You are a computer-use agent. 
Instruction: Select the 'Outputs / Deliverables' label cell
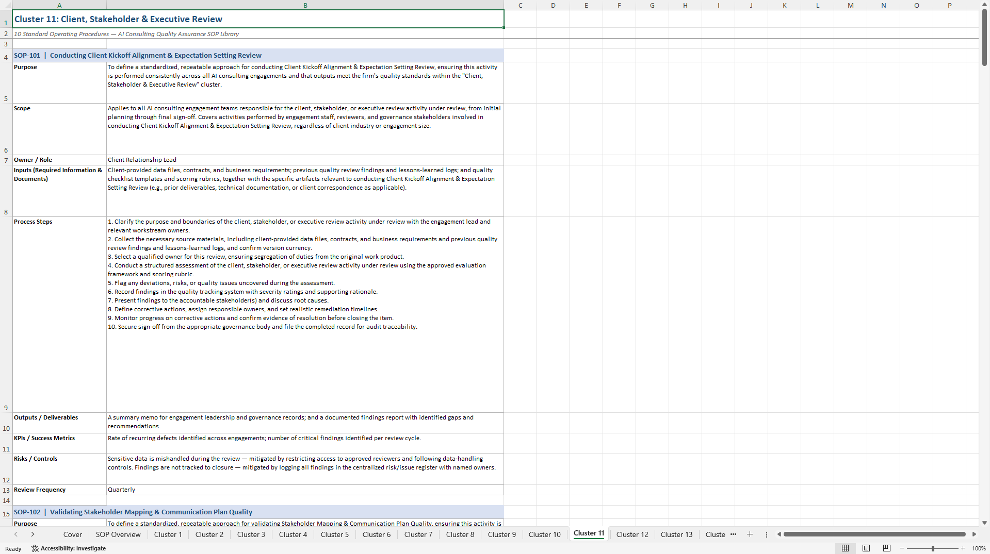tap(59, 423)
